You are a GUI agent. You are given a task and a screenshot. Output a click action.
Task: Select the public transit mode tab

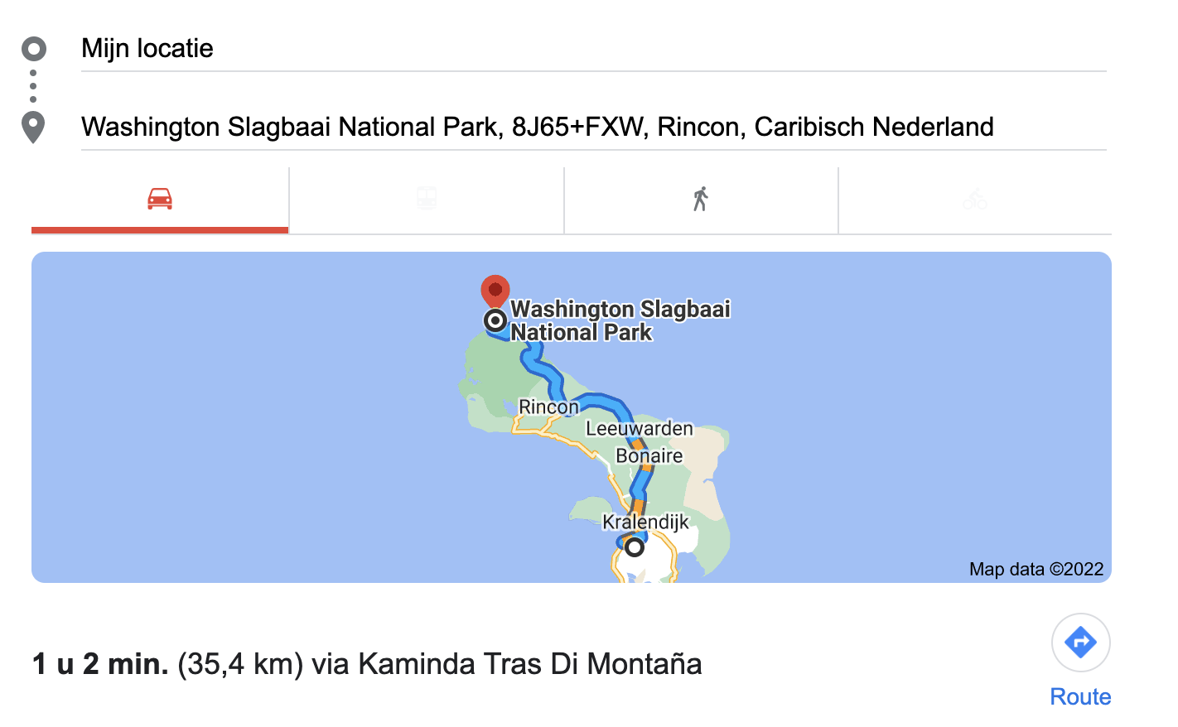pyautogui.click(x=427, y=200)
